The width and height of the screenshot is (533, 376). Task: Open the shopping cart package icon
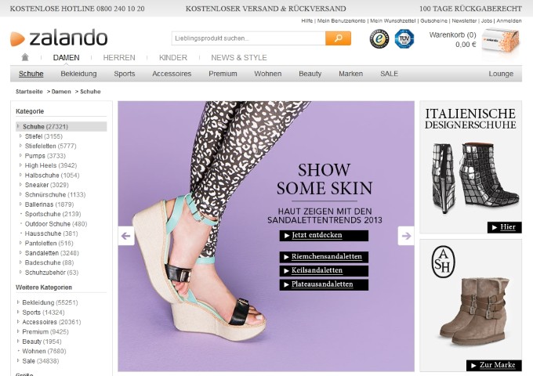[501, 41]
